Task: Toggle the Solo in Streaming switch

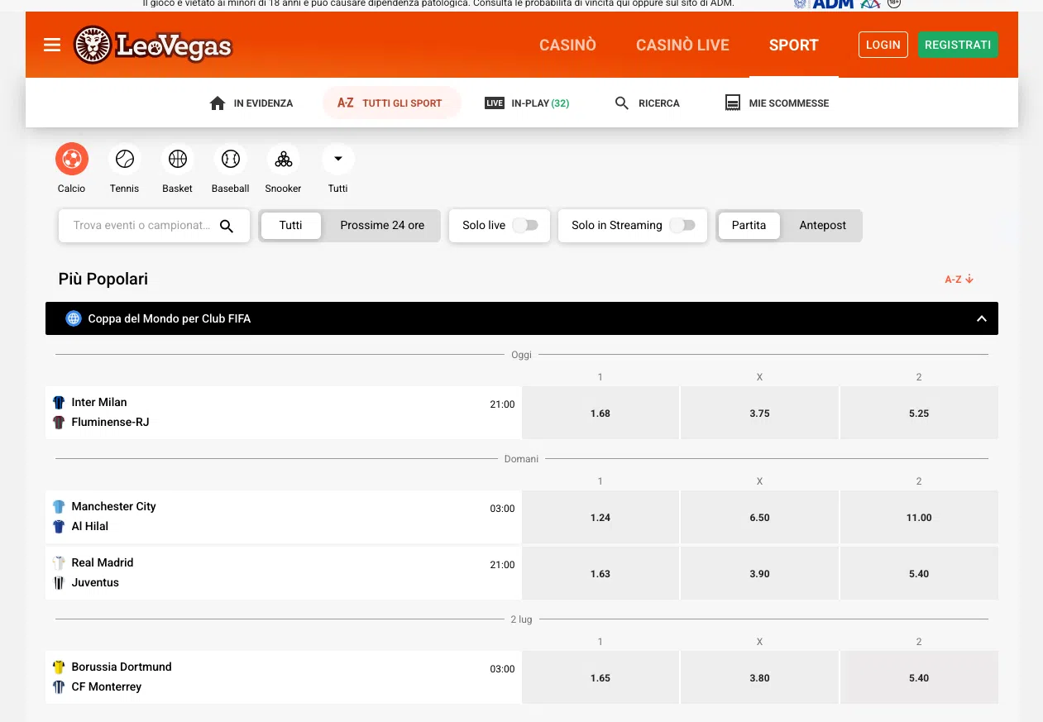Action: [682, 225]
